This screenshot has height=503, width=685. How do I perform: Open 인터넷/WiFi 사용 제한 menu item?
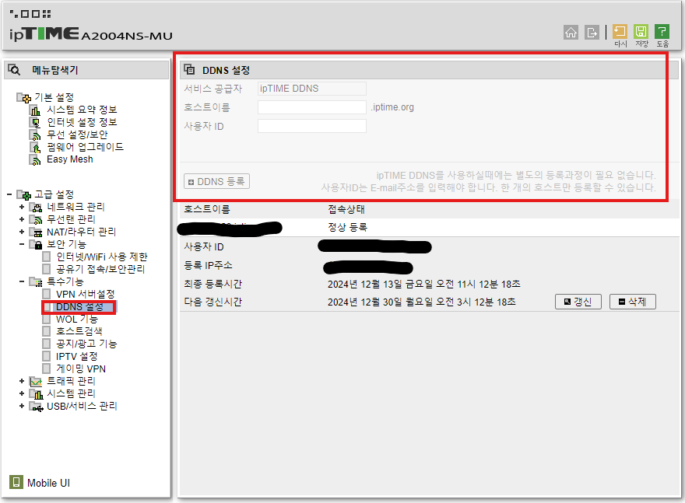tap(102, 257)
